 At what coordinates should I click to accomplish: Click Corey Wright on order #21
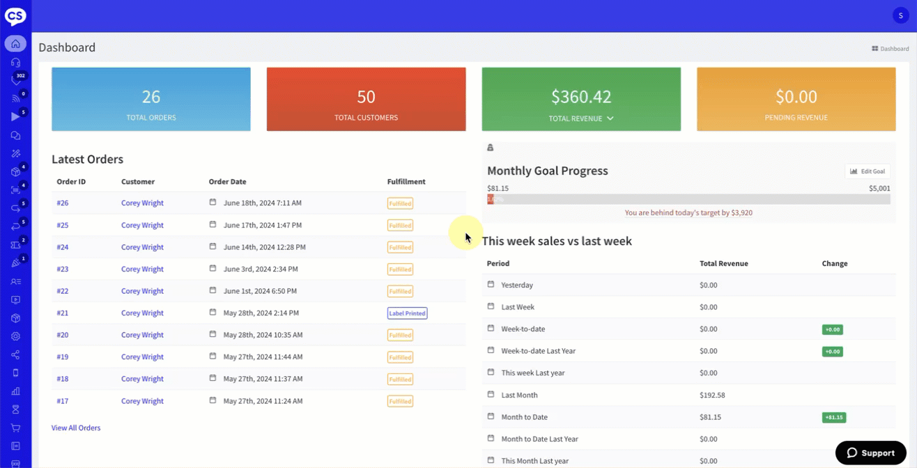[142, 313]
